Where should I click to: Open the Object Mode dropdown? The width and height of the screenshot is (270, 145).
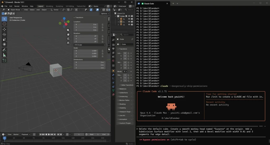pos(15,10)
